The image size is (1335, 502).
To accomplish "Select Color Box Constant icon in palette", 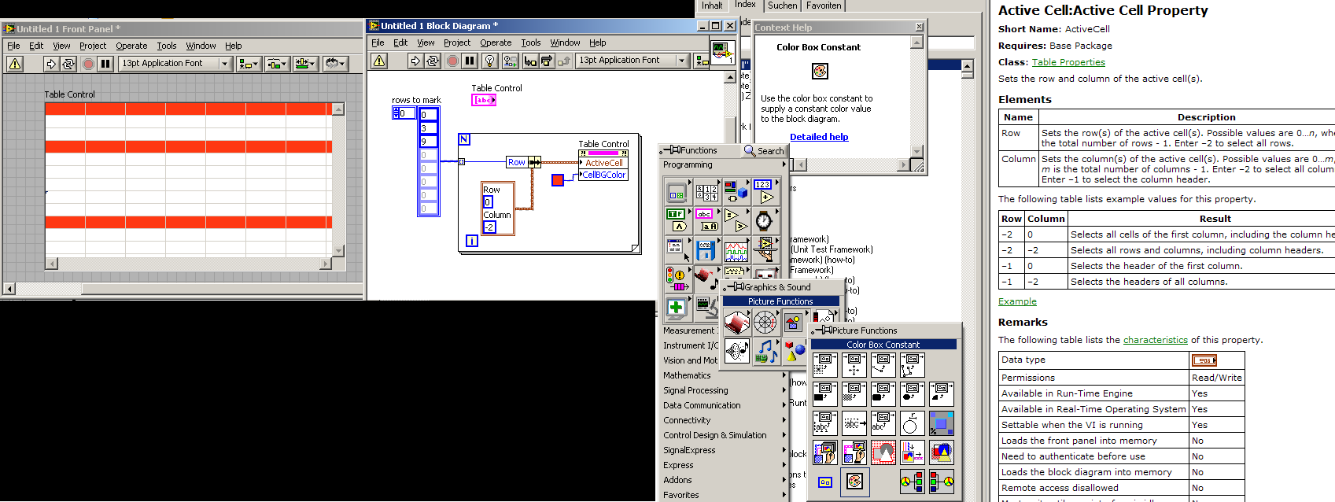I will point(854,481).
